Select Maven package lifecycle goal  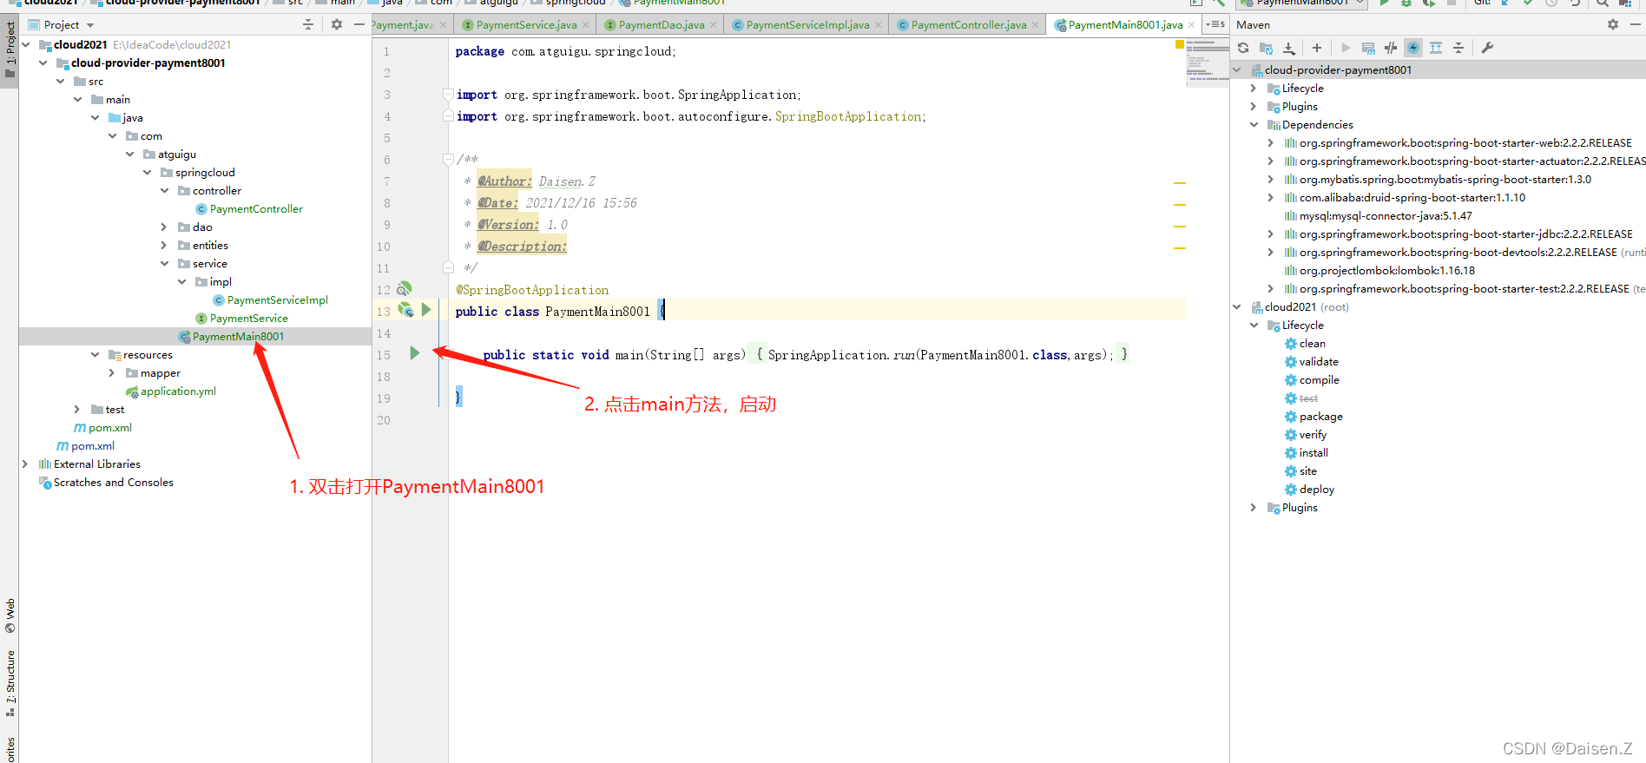1320,417
